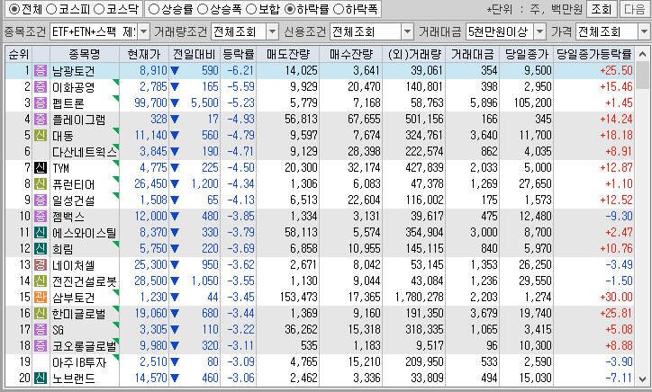The image size is (652, 392).
Task: Click the 증 badge on 코오롱글로벌 row
Action: point(41,346)
